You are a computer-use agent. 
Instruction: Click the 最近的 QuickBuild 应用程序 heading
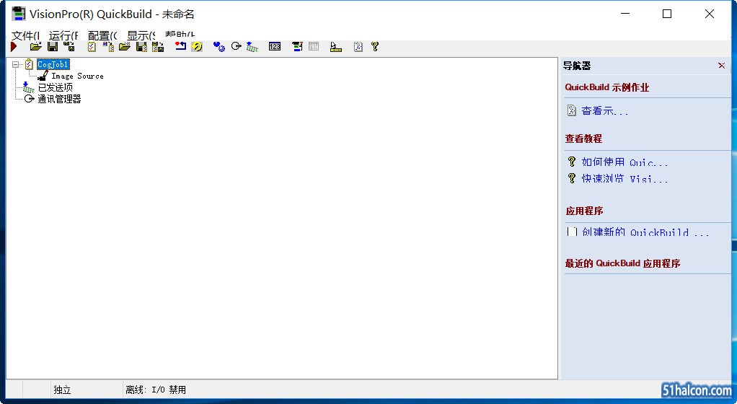coord(622,263)
